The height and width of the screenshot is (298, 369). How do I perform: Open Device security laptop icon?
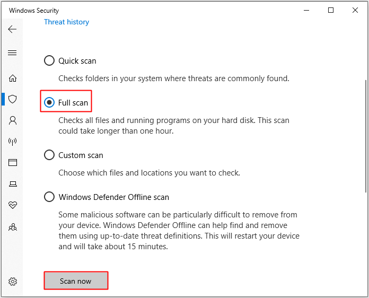click(13, 184)
